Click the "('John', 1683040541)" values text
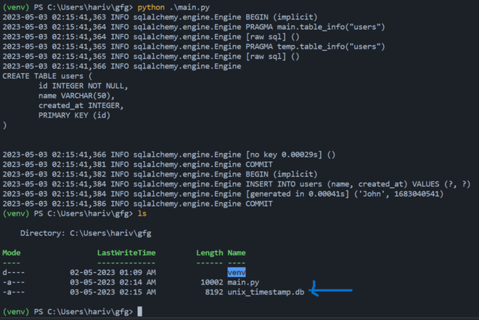 [x=398, y=194]
